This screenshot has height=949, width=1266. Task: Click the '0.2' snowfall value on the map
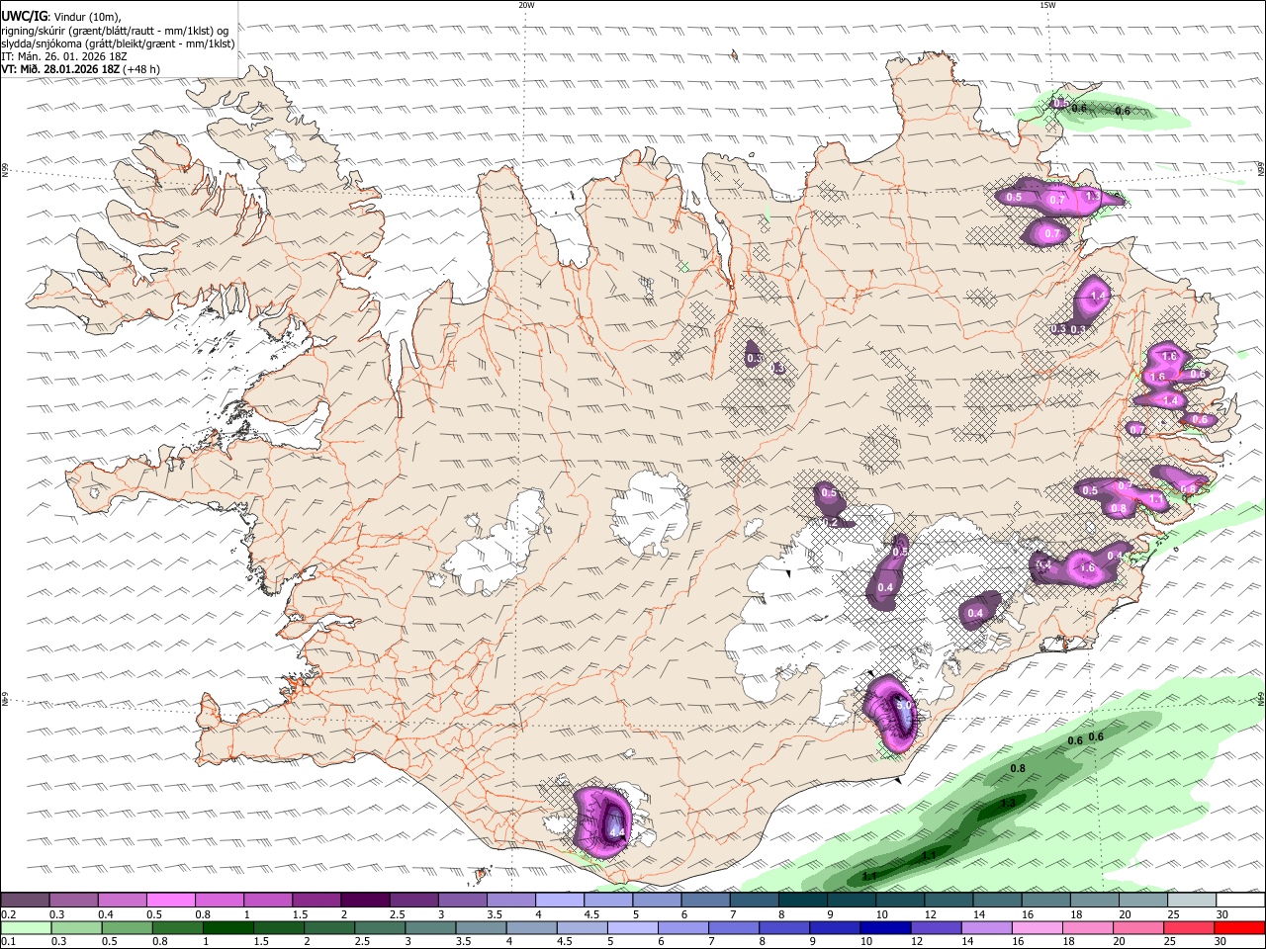tap(831, 522)
